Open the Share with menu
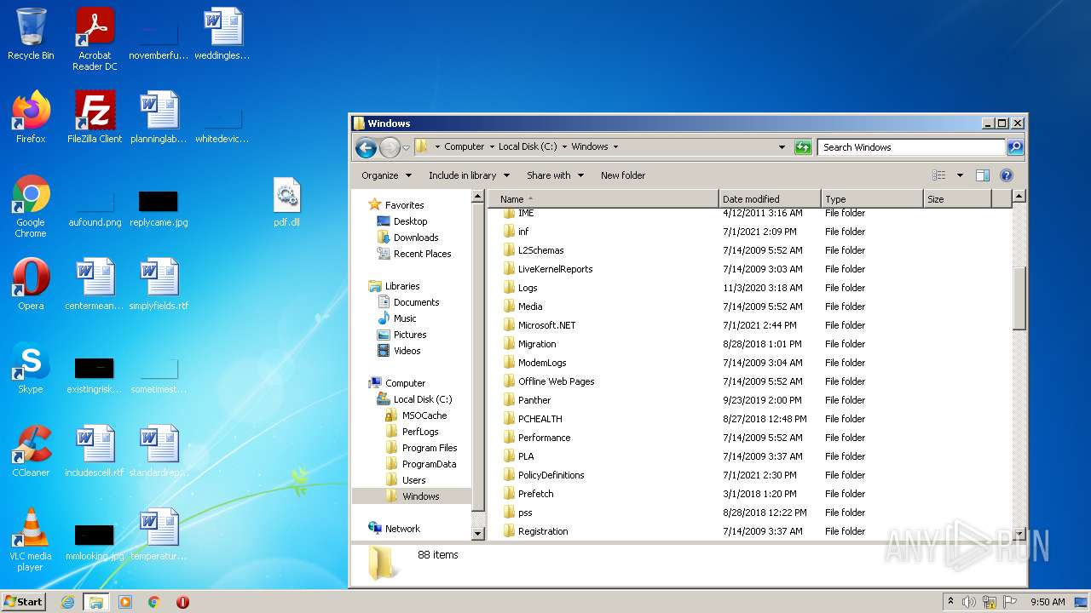 555,175
